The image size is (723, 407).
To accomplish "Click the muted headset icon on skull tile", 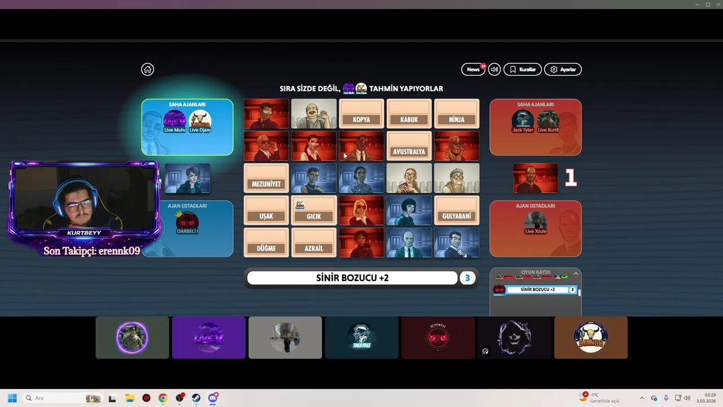I will [x=485, y=351].
